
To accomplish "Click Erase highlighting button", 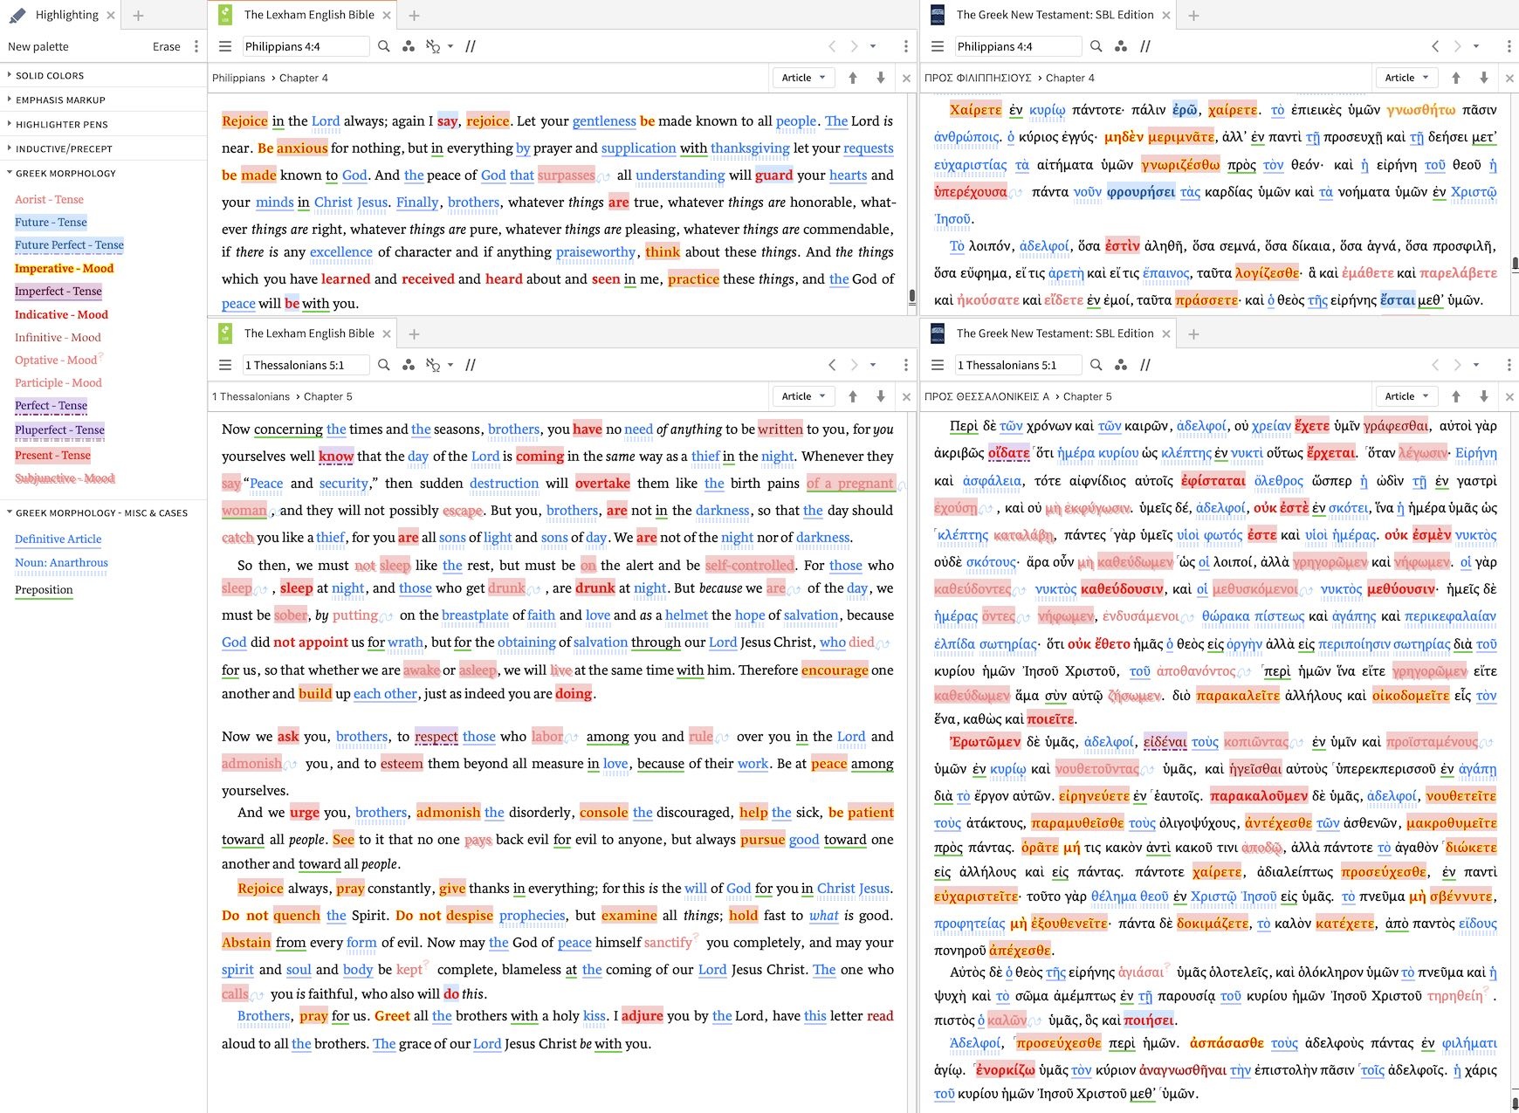I will click(167, 46).
